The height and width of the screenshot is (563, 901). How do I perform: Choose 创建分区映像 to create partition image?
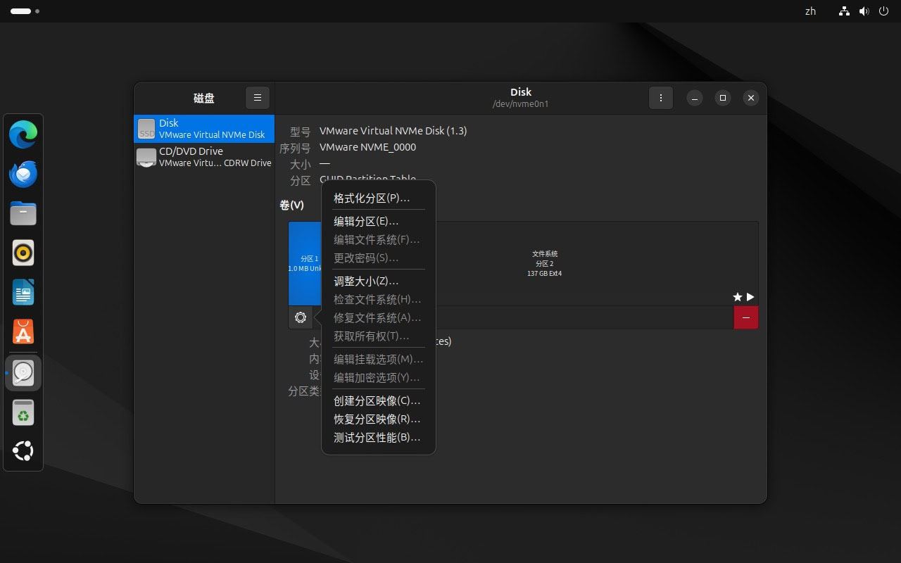coord(377,400)
